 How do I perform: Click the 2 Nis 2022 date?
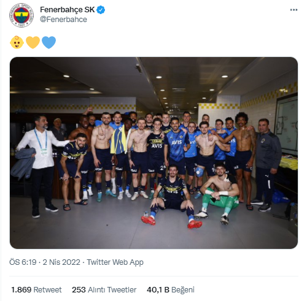coord(61,262)
